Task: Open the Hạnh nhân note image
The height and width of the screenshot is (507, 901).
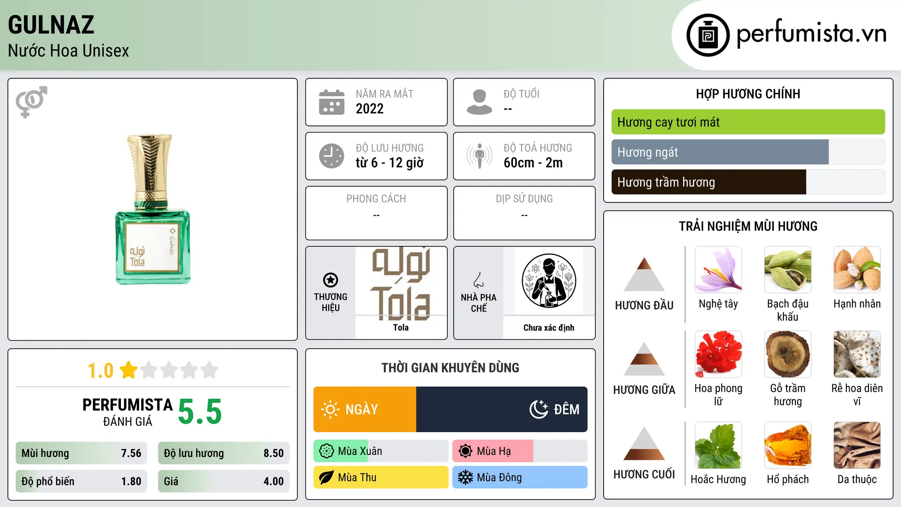Action: click(857, 270)
